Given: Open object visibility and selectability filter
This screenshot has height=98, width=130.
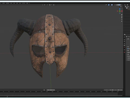Looking at the screenshot, I should 106,5.
